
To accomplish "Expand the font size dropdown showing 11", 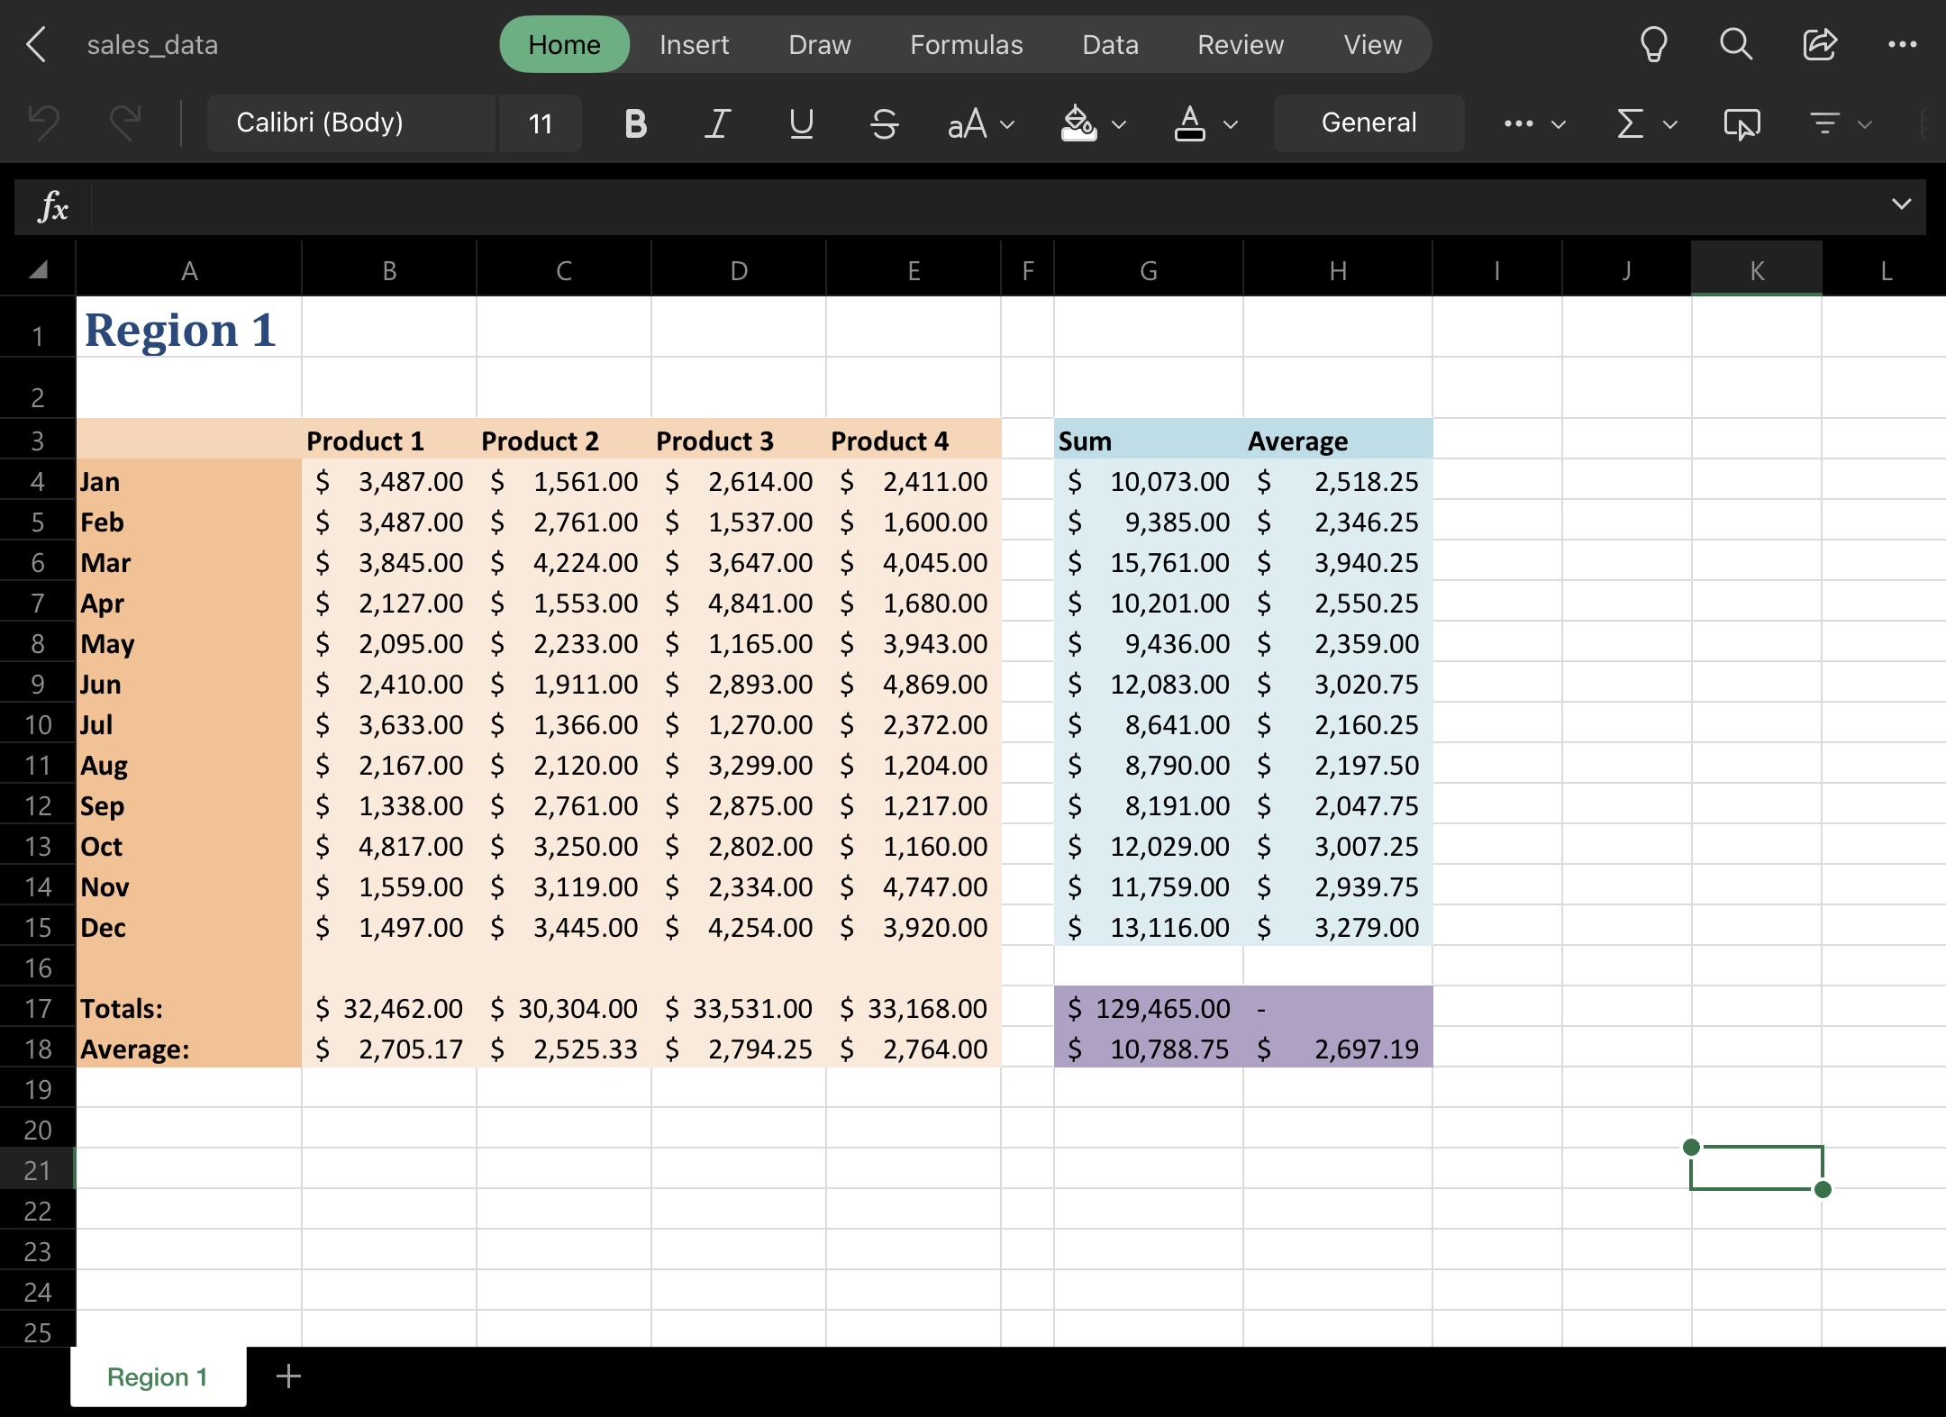I will (x=539, y=123).
